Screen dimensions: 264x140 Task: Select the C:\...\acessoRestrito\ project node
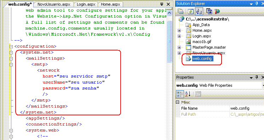pos(207,19)
